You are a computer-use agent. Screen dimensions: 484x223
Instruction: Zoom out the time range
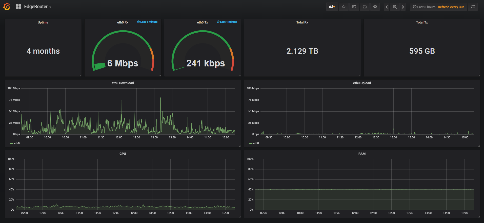(395, 7)
